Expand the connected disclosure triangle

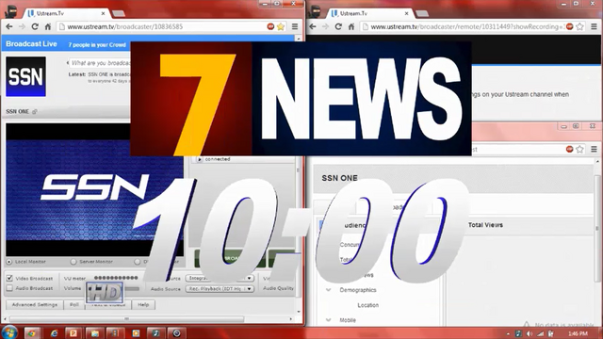coord(199,159)
